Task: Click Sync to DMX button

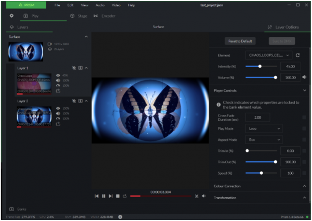Action: (x=282, y=41)
